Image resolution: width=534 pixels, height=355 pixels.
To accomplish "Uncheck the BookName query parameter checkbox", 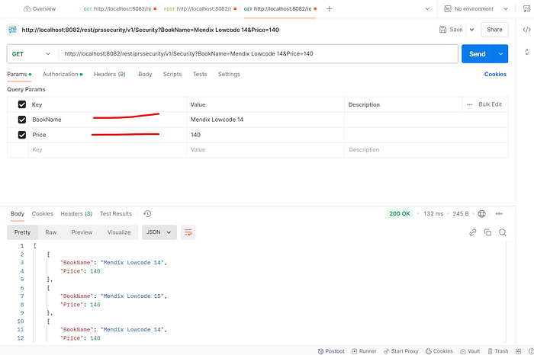I will pos(22,120).
